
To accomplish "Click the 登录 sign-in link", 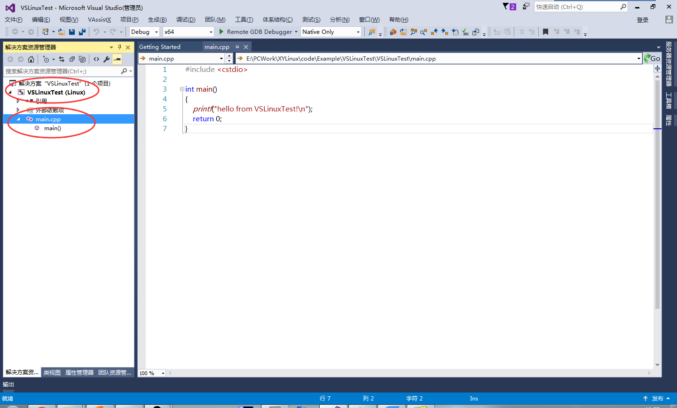I will 643,20.
